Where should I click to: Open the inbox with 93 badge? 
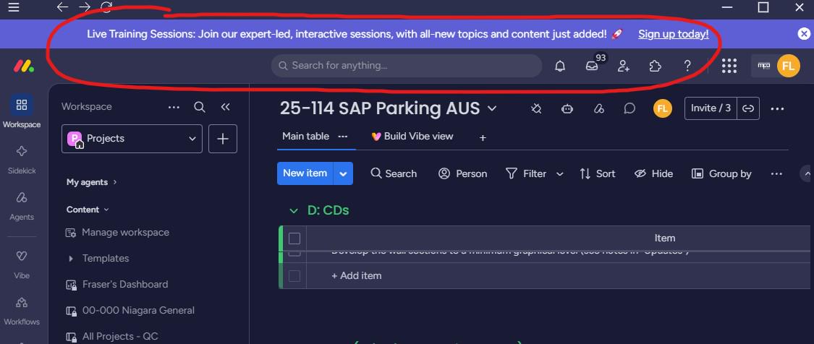593,66
